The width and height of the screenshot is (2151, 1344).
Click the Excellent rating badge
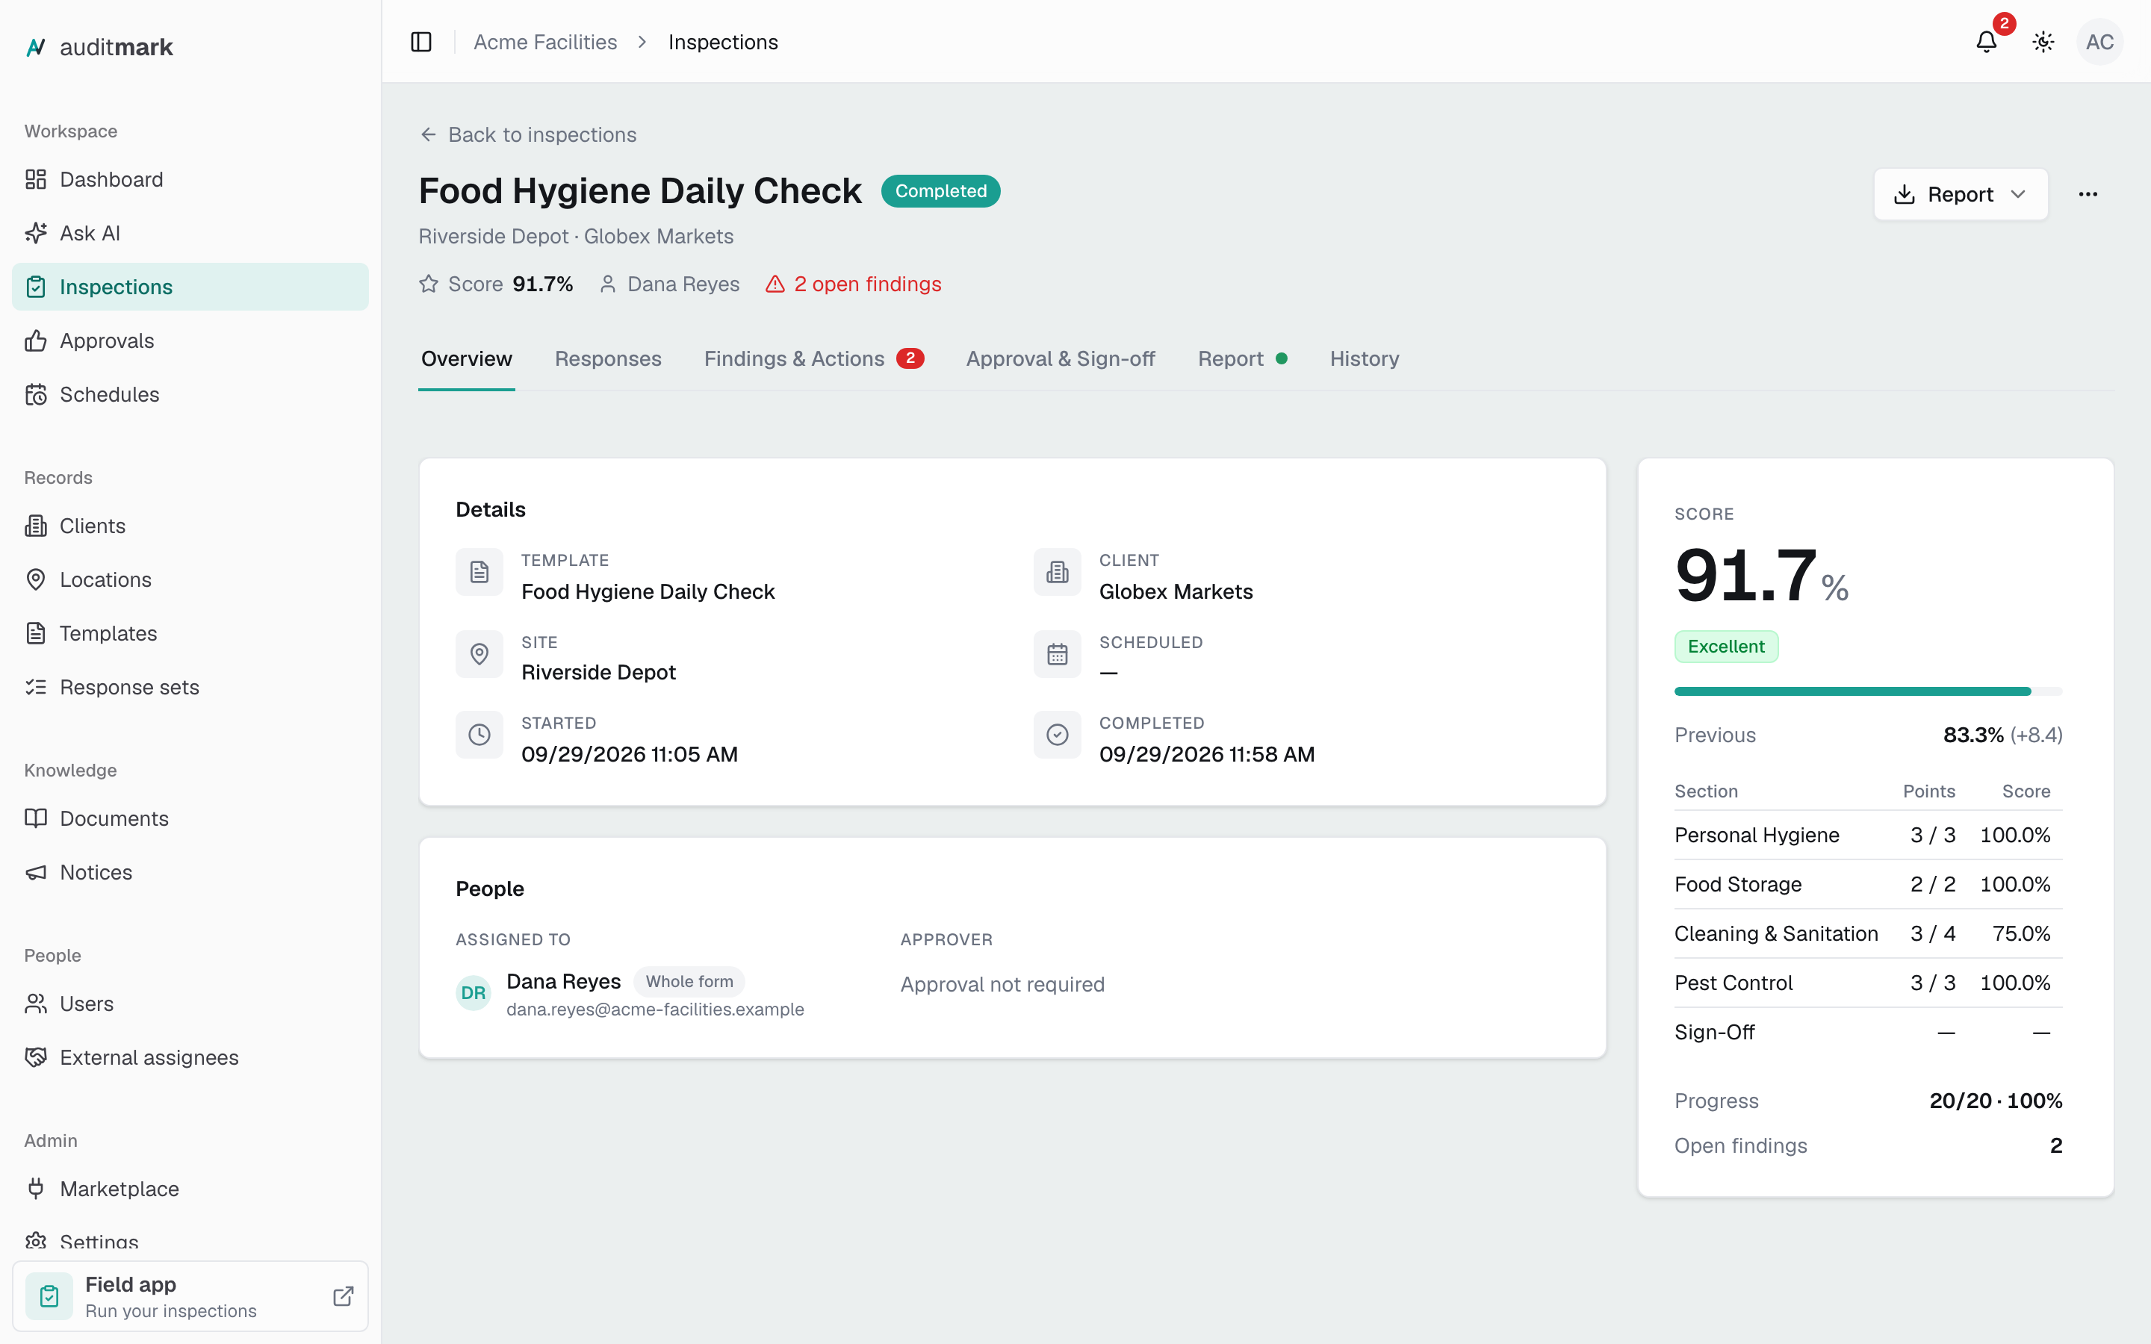pyautogui.click(x=1726, y=646)
